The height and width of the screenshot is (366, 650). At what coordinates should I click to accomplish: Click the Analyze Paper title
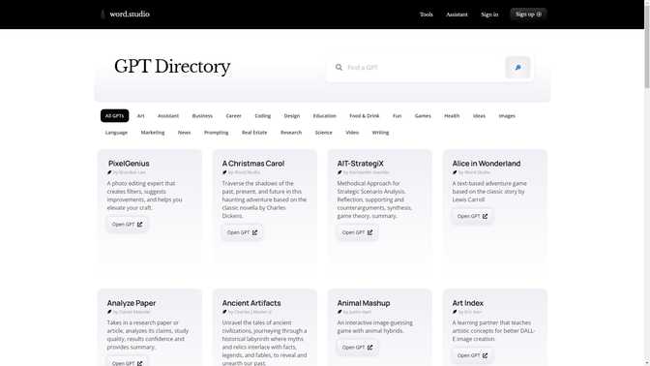click(x=132, y=303)
